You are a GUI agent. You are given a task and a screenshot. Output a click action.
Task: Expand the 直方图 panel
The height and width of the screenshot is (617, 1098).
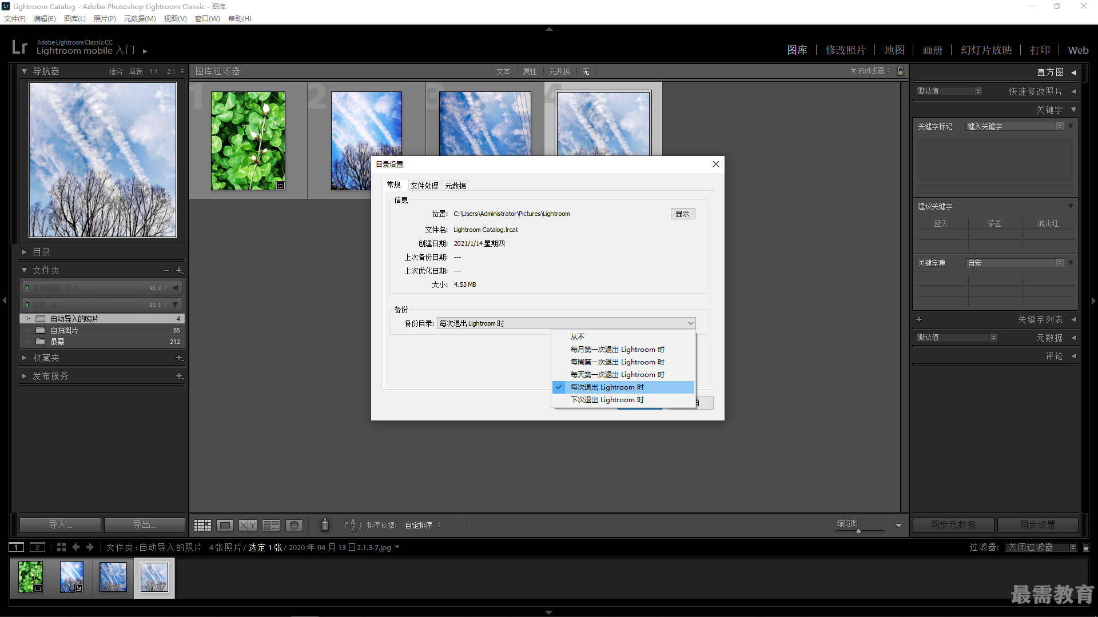1073,72
